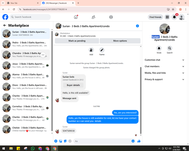Show hidden system tray icons
The width and height of the screenshot is (189, 151).
pos(159,148)
